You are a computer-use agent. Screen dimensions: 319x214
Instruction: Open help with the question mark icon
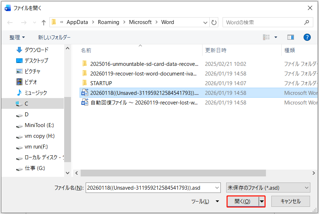(x=307, y=37)
